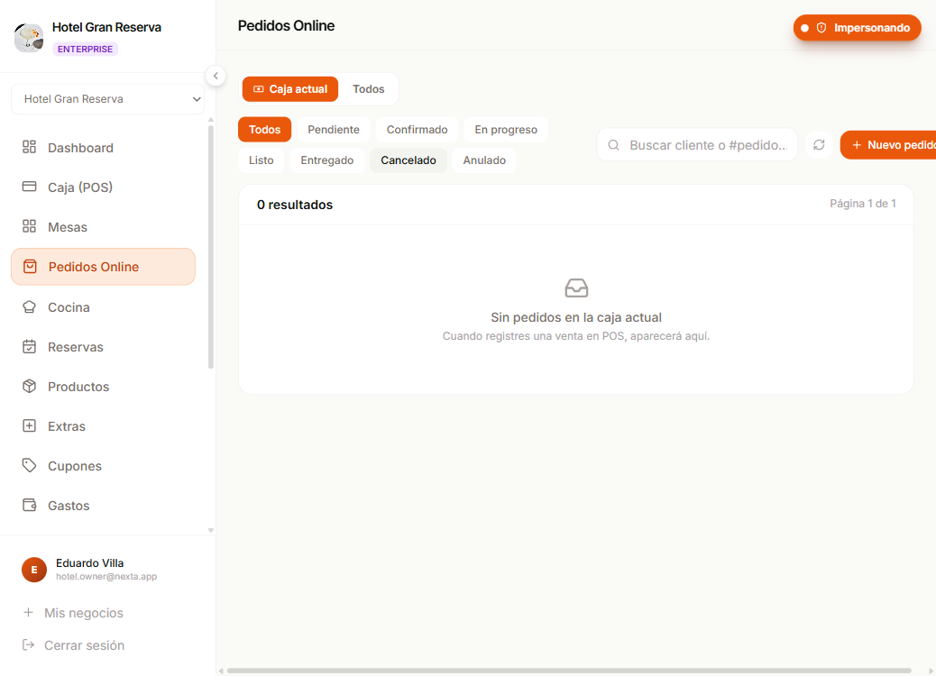This screenshot has height=676, width=936.
Task: Select the orange Todos status filter
Action: [264, 130]
